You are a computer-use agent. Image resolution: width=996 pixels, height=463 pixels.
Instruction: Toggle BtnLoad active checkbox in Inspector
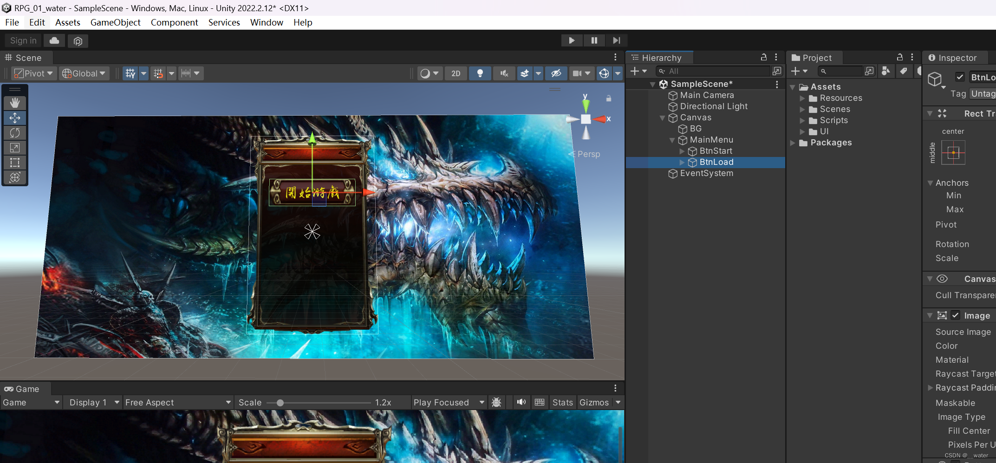point(960,77)
